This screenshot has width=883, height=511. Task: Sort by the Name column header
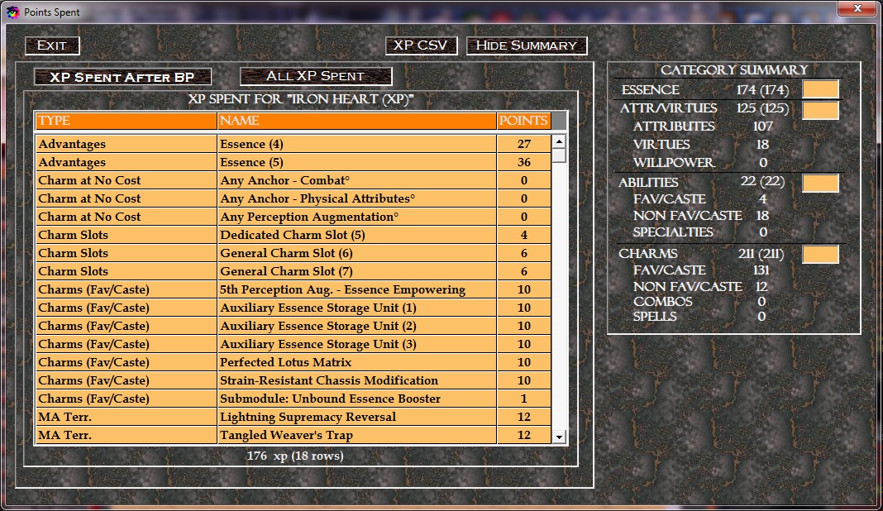357,121
